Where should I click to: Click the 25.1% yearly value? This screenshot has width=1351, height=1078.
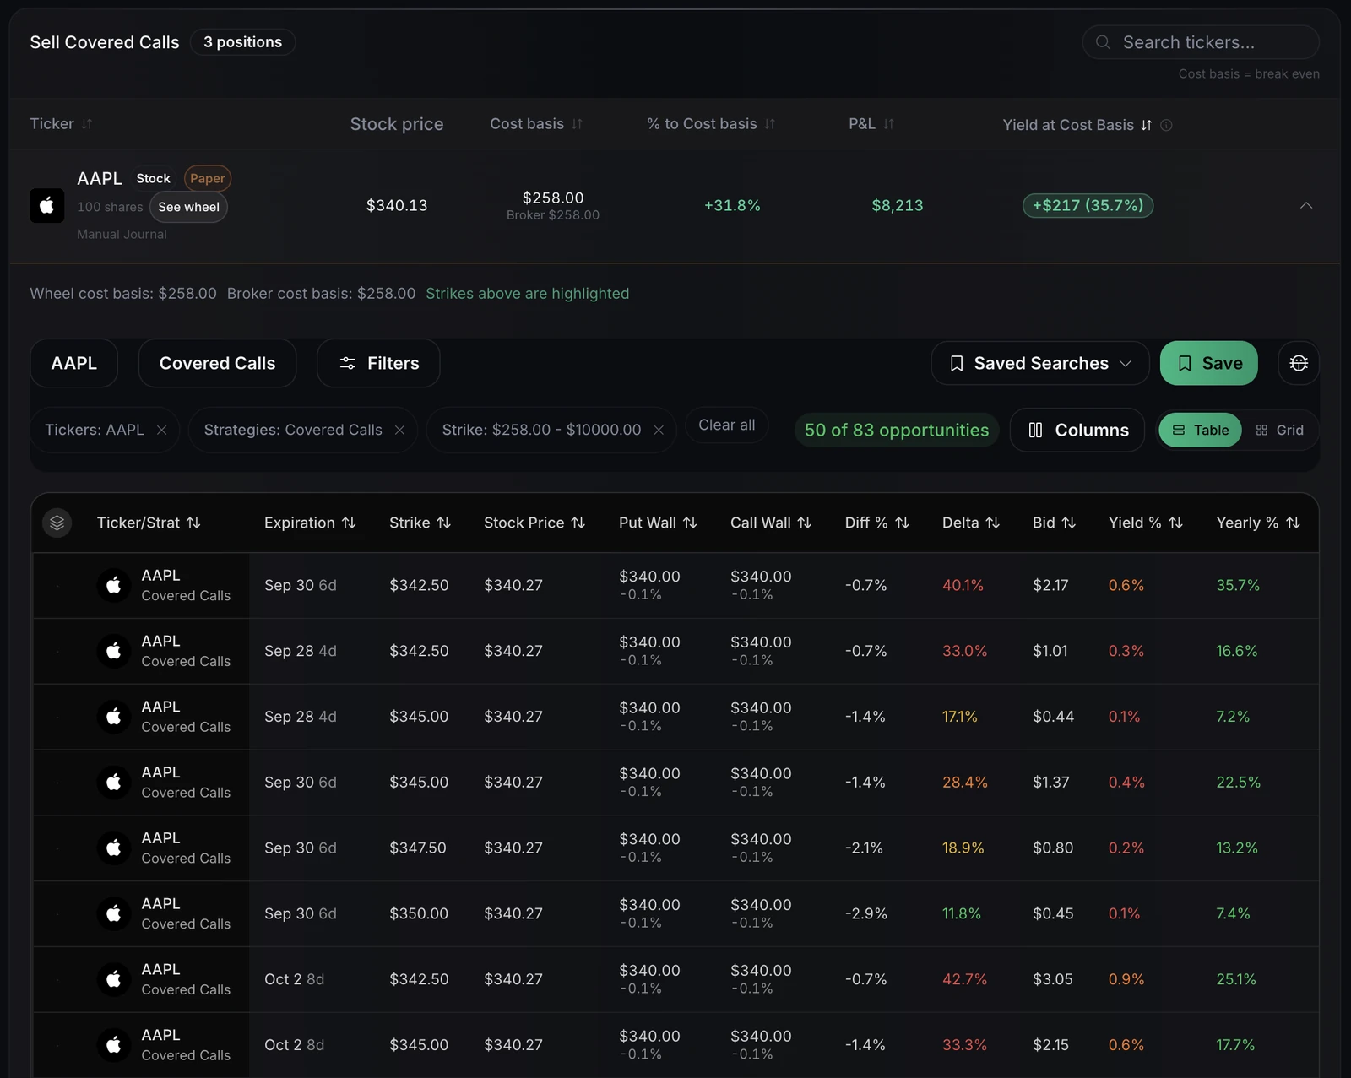coord(1236,979)
